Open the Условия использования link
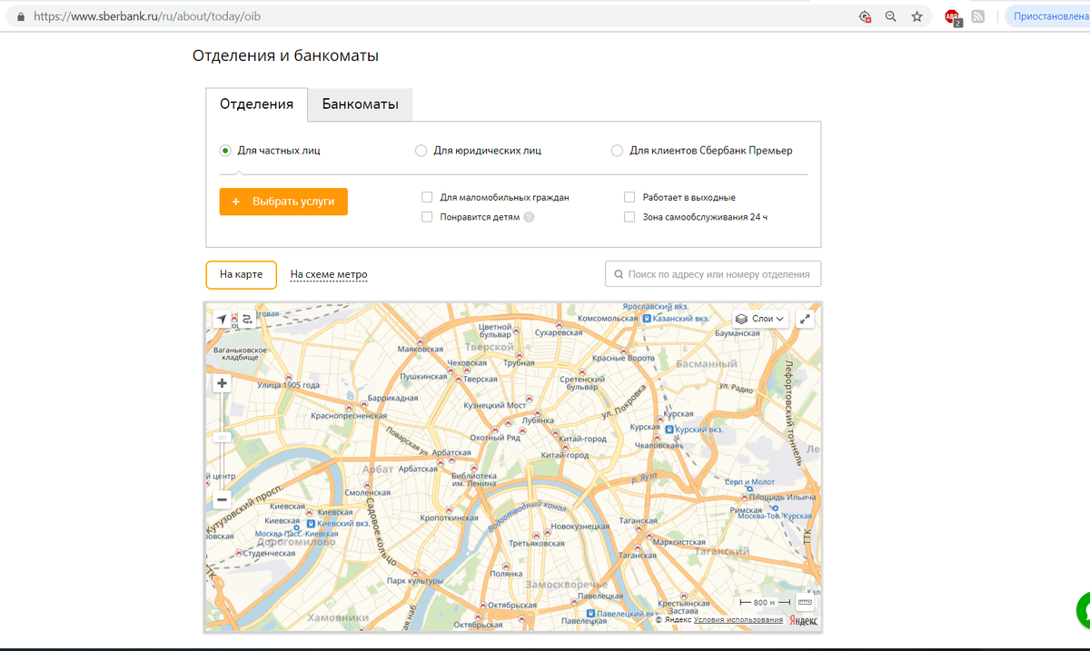 coord(737,618)
